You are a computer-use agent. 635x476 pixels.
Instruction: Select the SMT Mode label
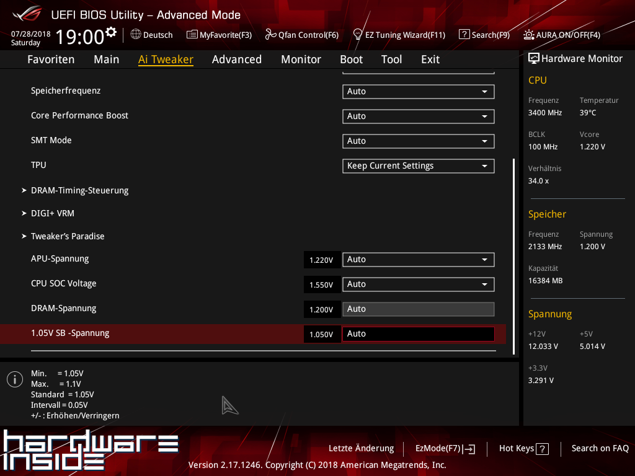(51, 140)
